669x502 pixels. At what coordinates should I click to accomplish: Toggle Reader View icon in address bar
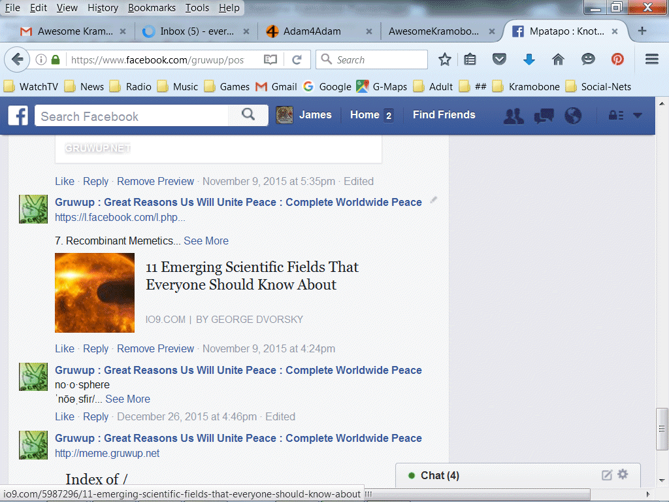[270, 59]
